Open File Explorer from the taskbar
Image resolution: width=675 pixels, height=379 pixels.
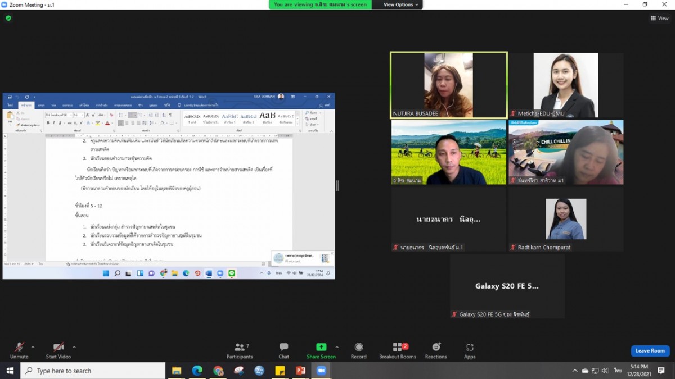point(177,371)
